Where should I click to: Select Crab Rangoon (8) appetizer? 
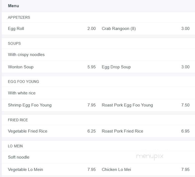[119, 29]
